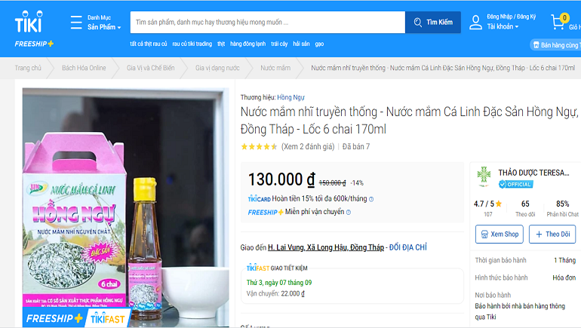Click the OFFICIAL badge
The height and width of the screenshot is (328, 581).
(x=515, y=185)
